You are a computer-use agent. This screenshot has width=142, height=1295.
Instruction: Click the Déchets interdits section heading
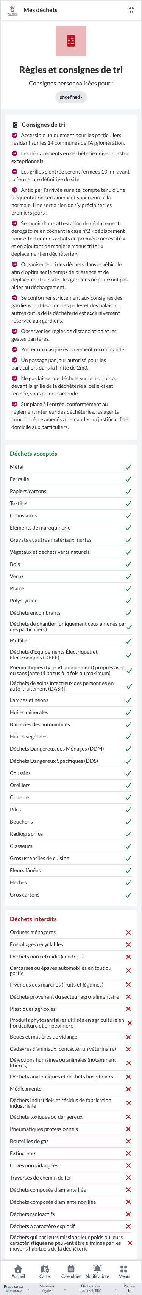pyautogui.click(x=33, y=919)
